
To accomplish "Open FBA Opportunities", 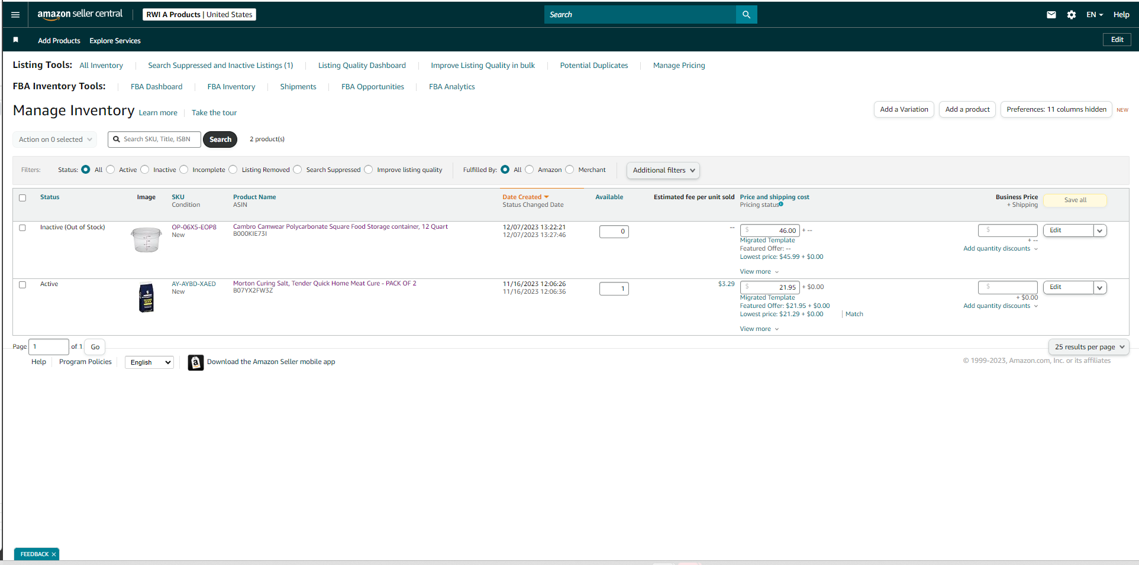I will coord(373,87).
